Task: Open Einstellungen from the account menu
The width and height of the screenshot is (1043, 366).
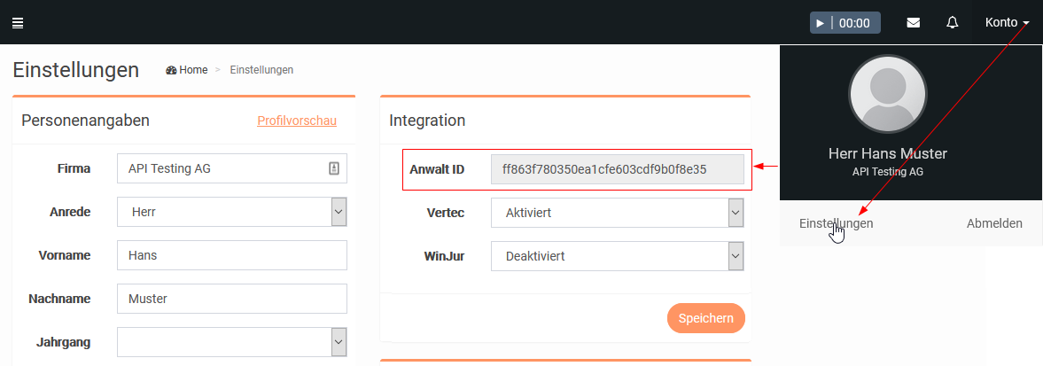Action: [x=836, y=223]
